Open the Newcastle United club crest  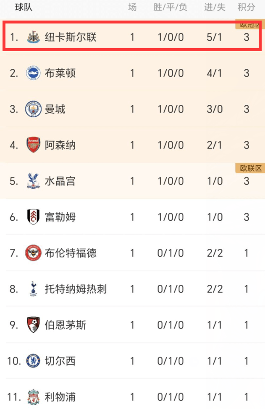[x=34, y=37]
